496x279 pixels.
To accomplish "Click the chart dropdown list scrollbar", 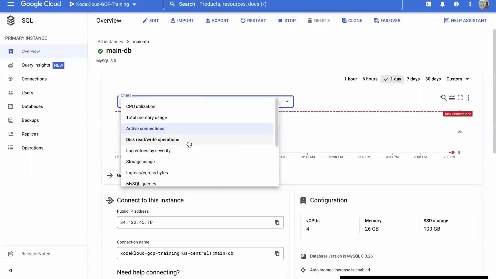I will point(277,122).
